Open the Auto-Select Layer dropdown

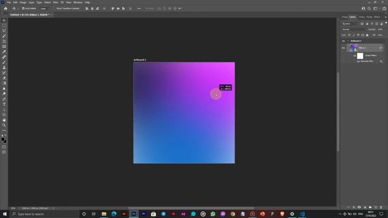pyautogui.click(x=44, y=8)
